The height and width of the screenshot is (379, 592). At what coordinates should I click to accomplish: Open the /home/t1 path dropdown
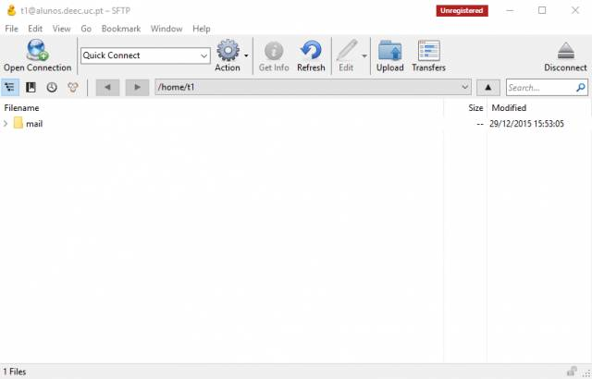464,87
